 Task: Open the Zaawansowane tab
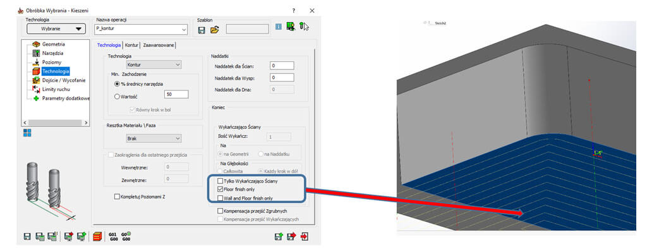click(x=159, y=45)
